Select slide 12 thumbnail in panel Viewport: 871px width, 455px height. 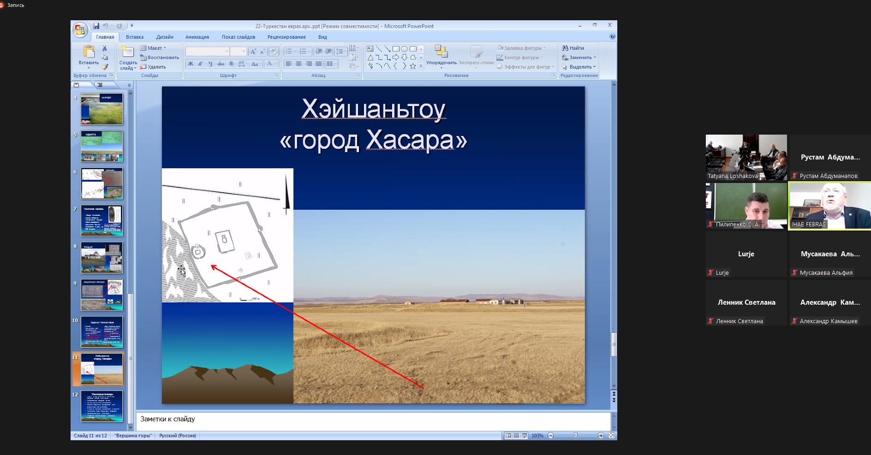(x=101, y=406)
